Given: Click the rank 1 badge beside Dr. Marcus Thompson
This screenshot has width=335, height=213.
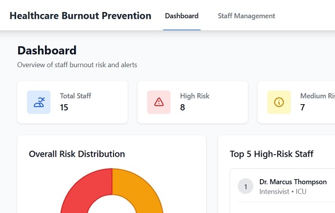Looking at the screenshot, I should pos(245,186).
